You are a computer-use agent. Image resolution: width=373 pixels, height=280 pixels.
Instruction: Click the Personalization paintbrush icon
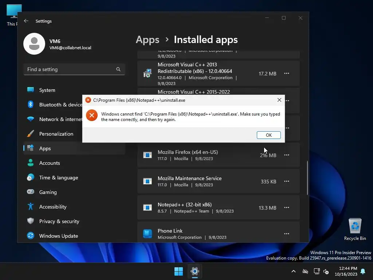(31, 133)
